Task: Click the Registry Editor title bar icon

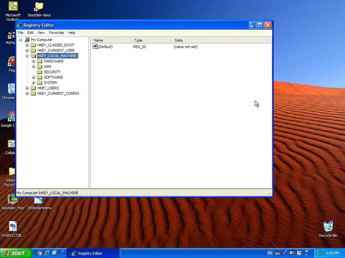Action: pyautogui.click(x=19, y=25)
